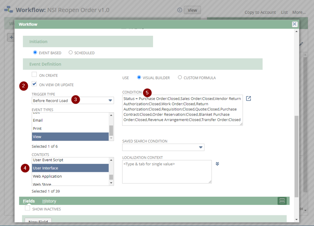
Task: Select User Interface context
Action: coord(70,168)
